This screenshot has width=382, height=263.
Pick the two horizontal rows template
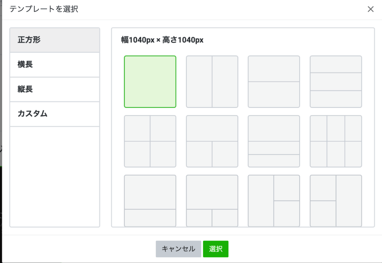click(x=274, y=81)
